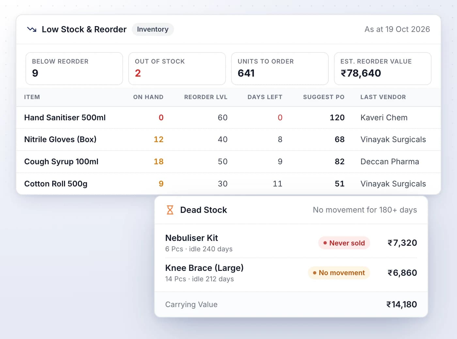This screenshot has height=339, width=457.
Task: Click the No movement status badge
Action: click(x=339, y=273)
